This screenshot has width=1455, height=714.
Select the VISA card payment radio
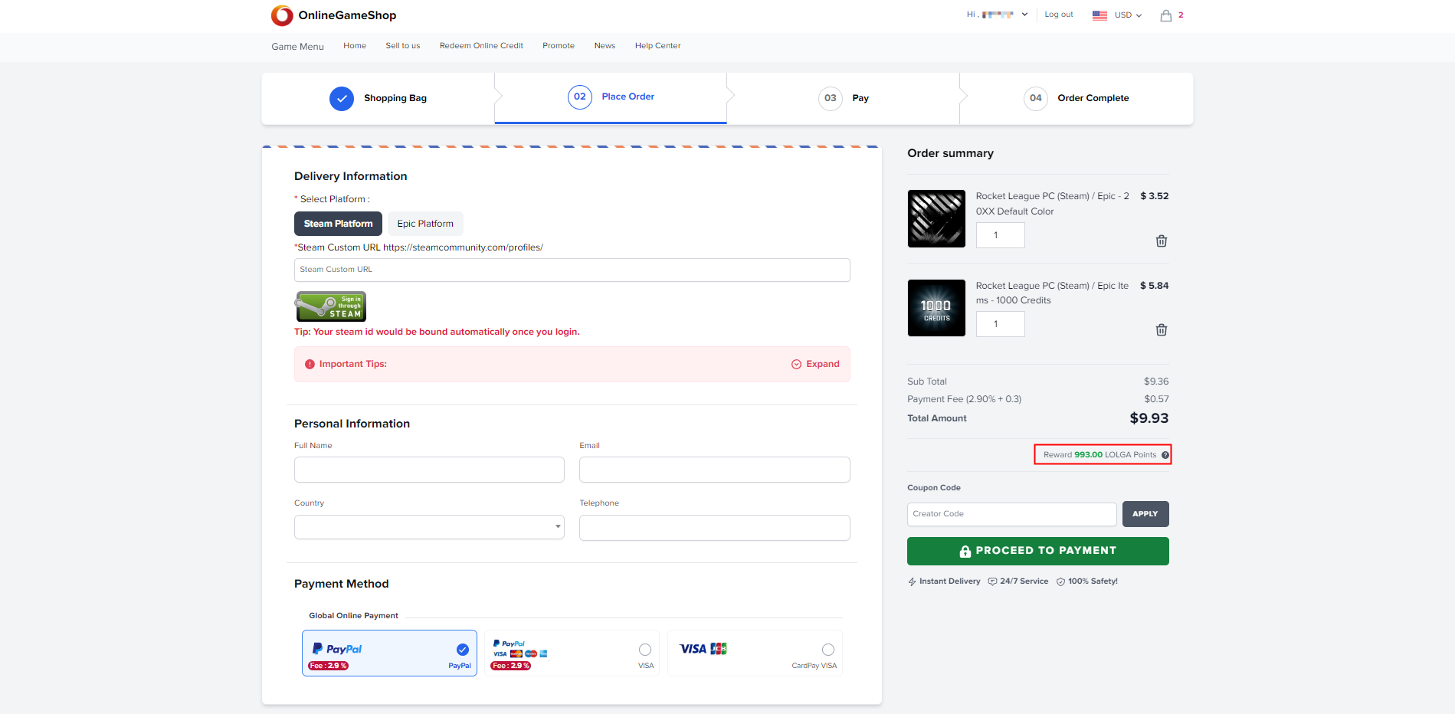coord(645,650)
